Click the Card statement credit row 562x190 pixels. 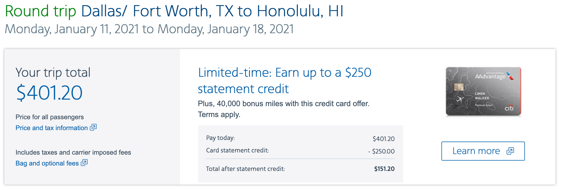(300, 151)
